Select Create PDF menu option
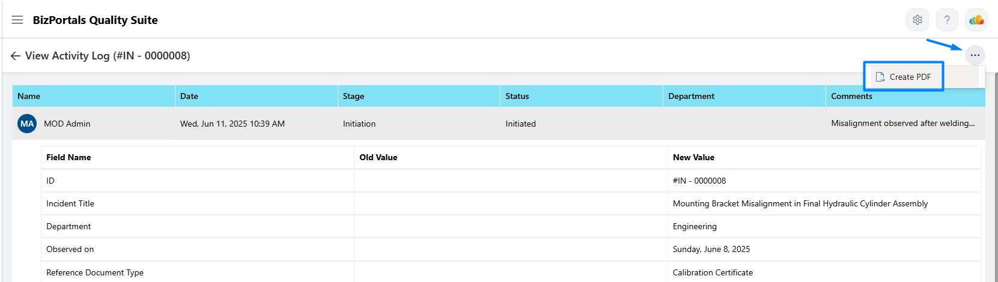The height and width of the screenshot is (282, 998). click(904, 77)
